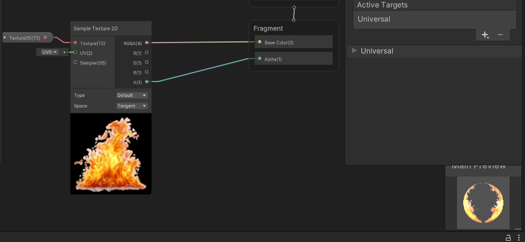Select the Fragment block title

[x=268, y=28]
